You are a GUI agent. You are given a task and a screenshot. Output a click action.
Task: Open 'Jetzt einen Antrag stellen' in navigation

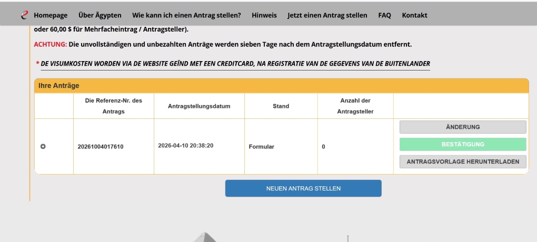[327, 15]
